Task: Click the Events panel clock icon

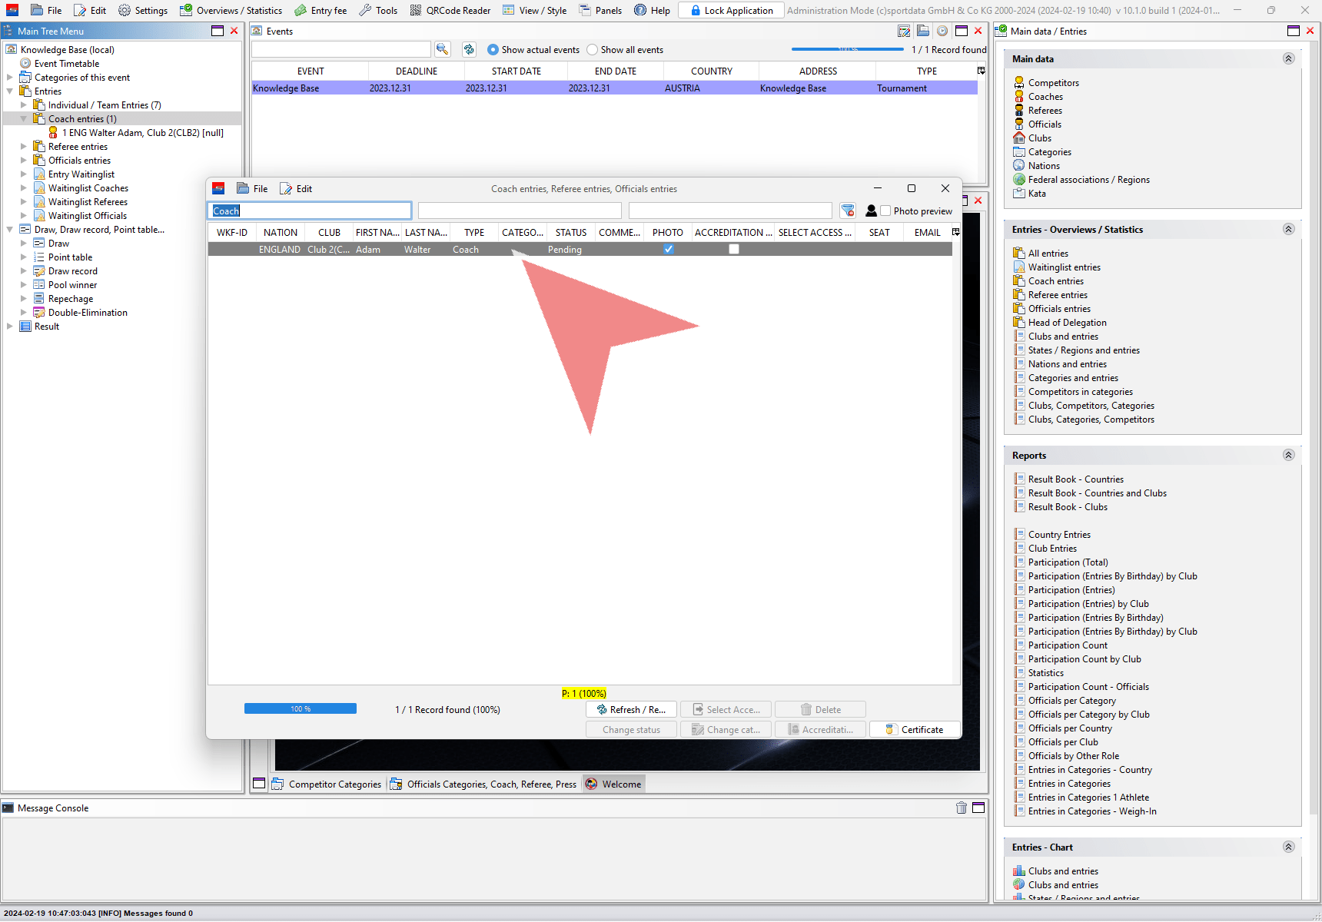Action: pyautogui.click(x=942, y=31)
